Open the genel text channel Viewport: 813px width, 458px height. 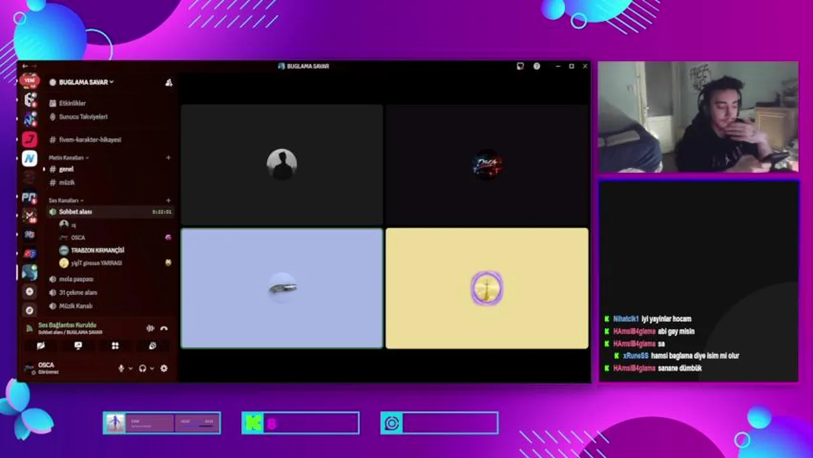coord(66,169)
